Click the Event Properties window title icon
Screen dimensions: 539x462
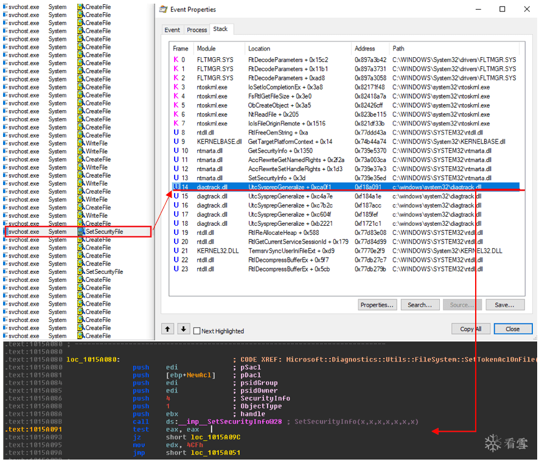coord(163,9)
